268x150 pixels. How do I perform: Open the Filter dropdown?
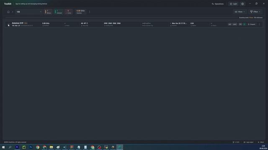click(x=255, y=12)
